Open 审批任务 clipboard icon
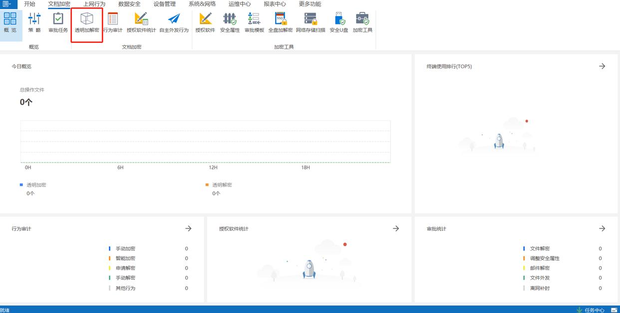 [58, 22]
